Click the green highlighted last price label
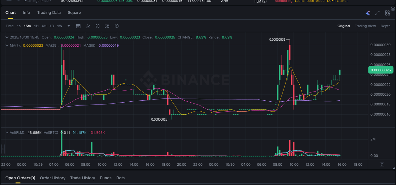This screenshot has width=396, height=185. 380,70
